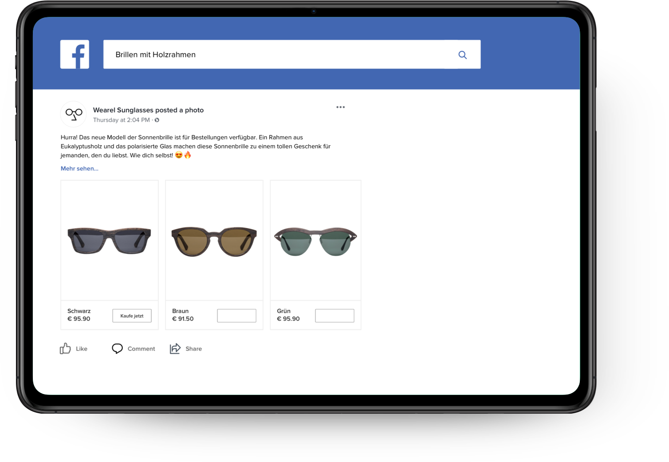Click the globe privacy icon beside timestamp
The width and height of the screenshot is (669, 462).
pos(157,120)
